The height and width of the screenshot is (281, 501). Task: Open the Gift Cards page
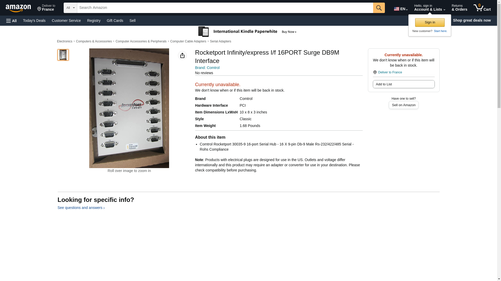click(115, 21)
